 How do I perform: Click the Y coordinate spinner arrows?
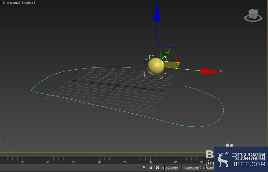click(201, 168)
